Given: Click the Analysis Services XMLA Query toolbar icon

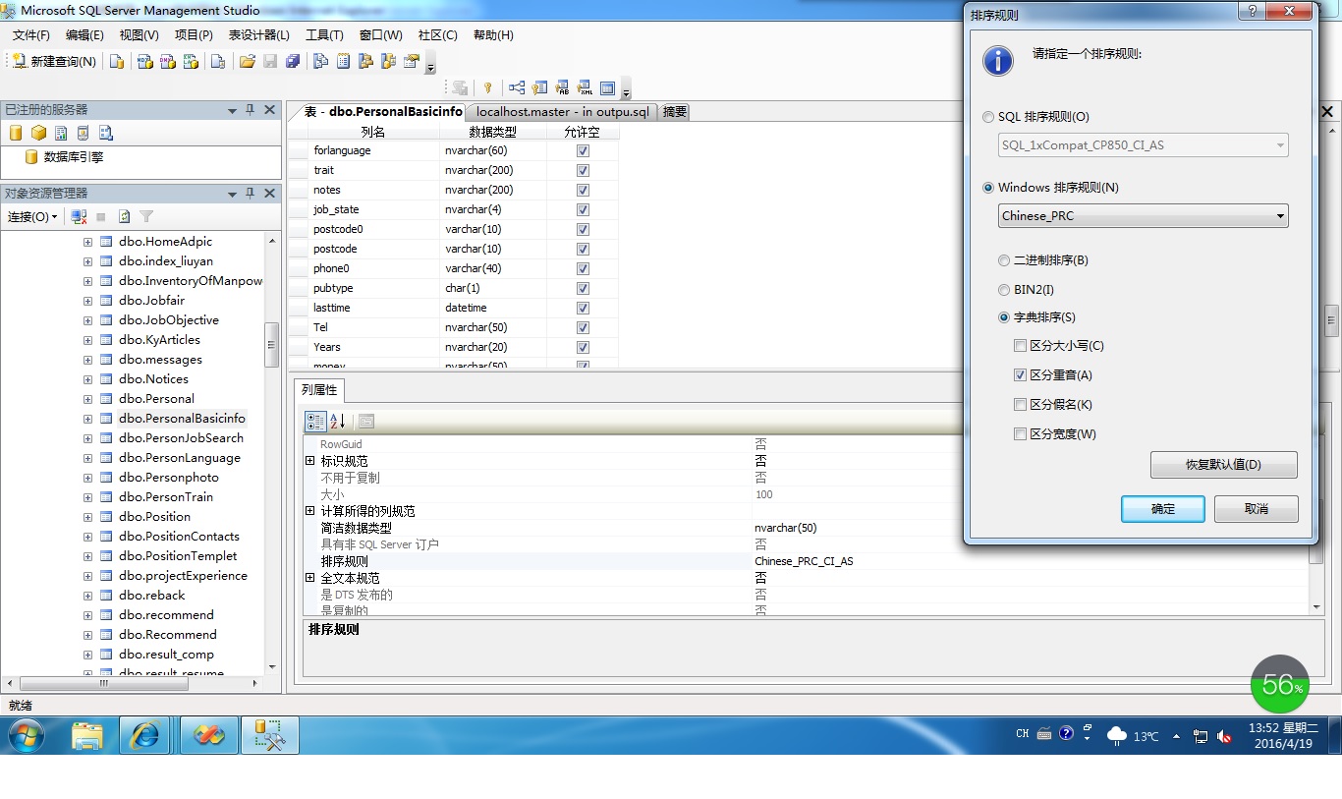Looking at the screenshot, I should click(191, 61).
